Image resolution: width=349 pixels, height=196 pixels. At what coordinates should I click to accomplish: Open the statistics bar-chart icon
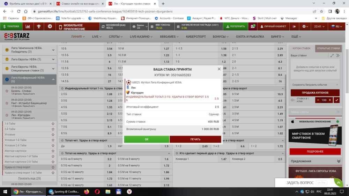point(28,26)
